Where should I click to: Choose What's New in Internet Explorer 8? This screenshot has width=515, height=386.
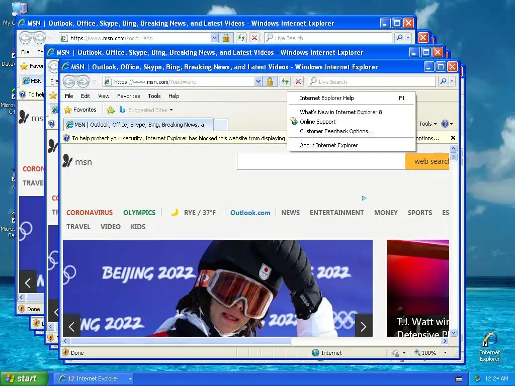coord(352,112)
